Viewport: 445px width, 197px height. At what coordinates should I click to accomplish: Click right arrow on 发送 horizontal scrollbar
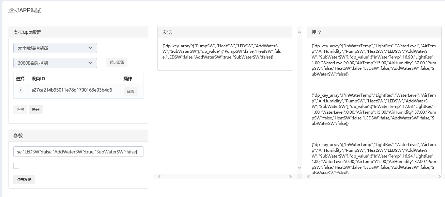(290, 177)
